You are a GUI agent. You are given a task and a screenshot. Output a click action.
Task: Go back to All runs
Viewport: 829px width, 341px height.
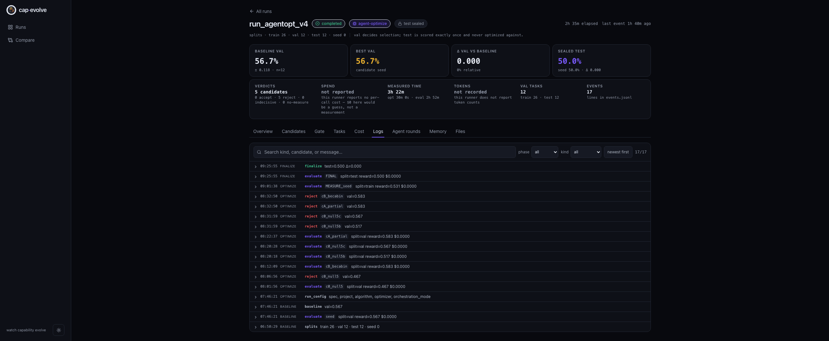pos(261,11)
